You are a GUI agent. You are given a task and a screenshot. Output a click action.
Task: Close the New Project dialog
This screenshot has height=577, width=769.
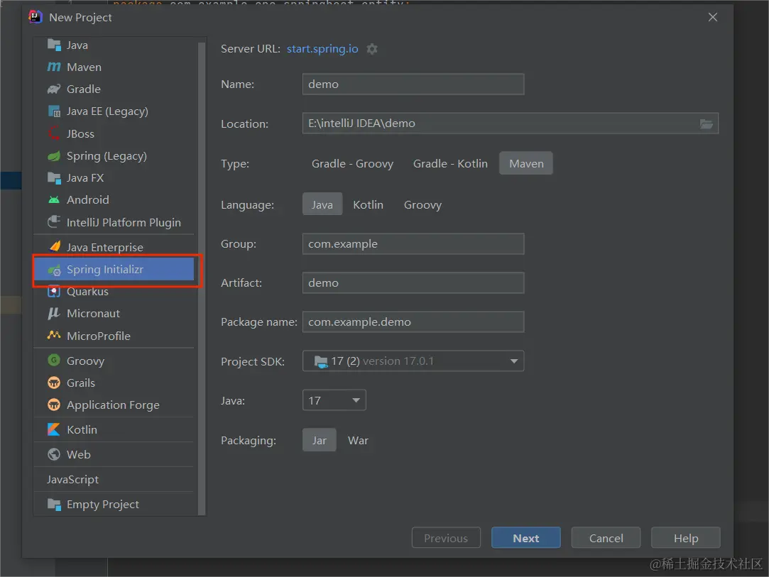point(713,17)
